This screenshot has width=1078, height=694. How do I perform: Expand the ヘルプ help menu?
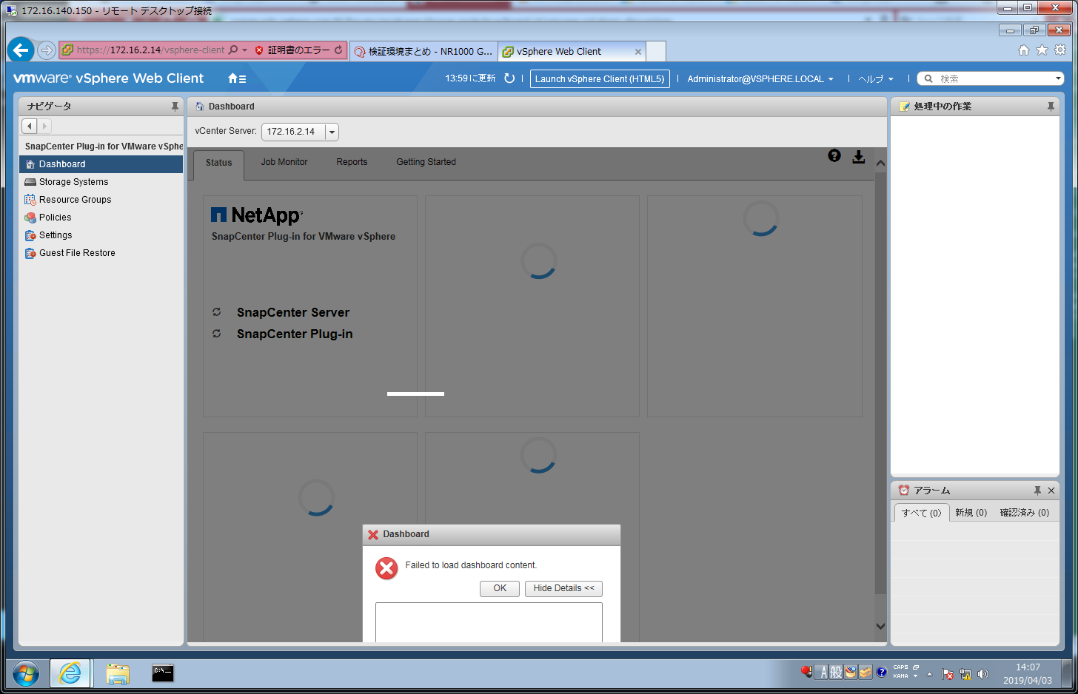point(876,79)
